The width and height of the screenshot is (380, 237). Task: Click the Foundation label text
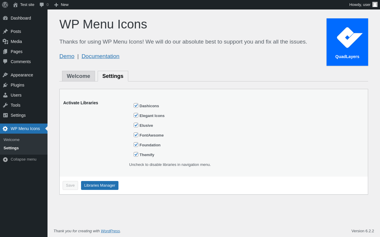[150, 145]
